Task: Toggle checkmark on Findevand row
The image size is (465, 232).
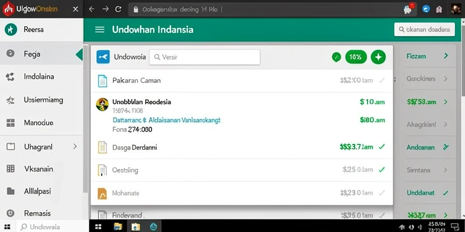Action: click(382, 215)
